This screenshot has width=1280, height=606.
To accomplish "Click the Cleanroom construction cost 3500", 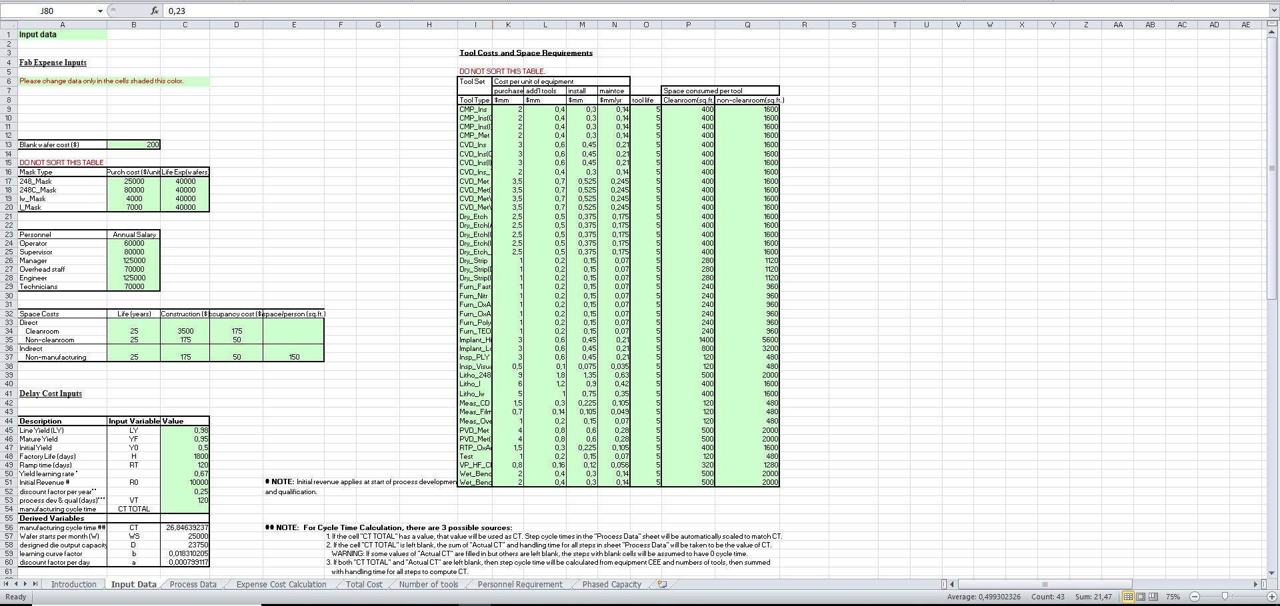I will pos(185,331).
